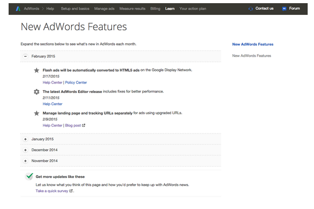Click the external link icon after Blog post

[83, 125]
